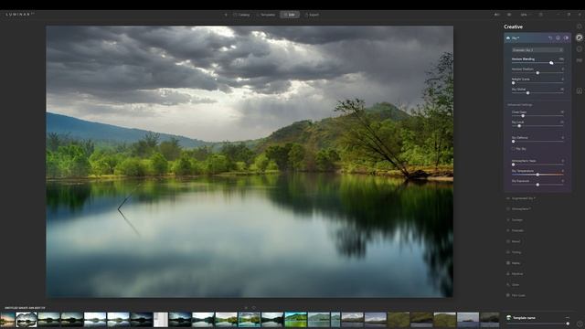Screen dimensions: 585x329
Task: Click the Sky Temperature slider
Action: 537,175
